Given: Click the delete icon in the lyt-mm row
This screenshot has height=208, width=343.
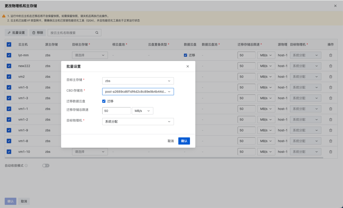Looking at the screenshot, I should (x=330, y=55).
